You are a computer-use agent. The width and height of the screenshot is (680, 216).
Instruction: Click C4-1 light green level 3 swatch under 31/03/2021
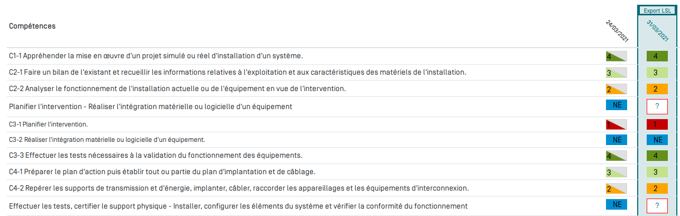coord(657,173)
